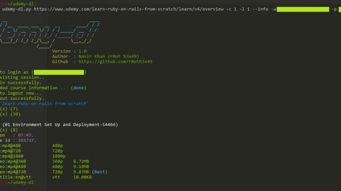Click the 'xisting session..' line
The width and height of the screenshot is (341, 191).
[22, 77]
